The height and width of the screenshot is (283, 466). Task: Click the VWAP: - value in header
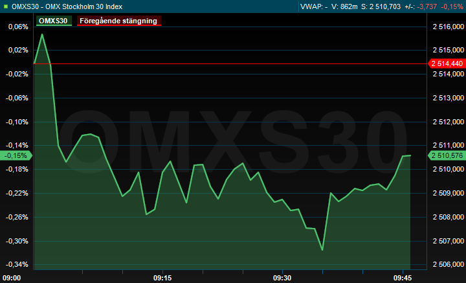314,6
